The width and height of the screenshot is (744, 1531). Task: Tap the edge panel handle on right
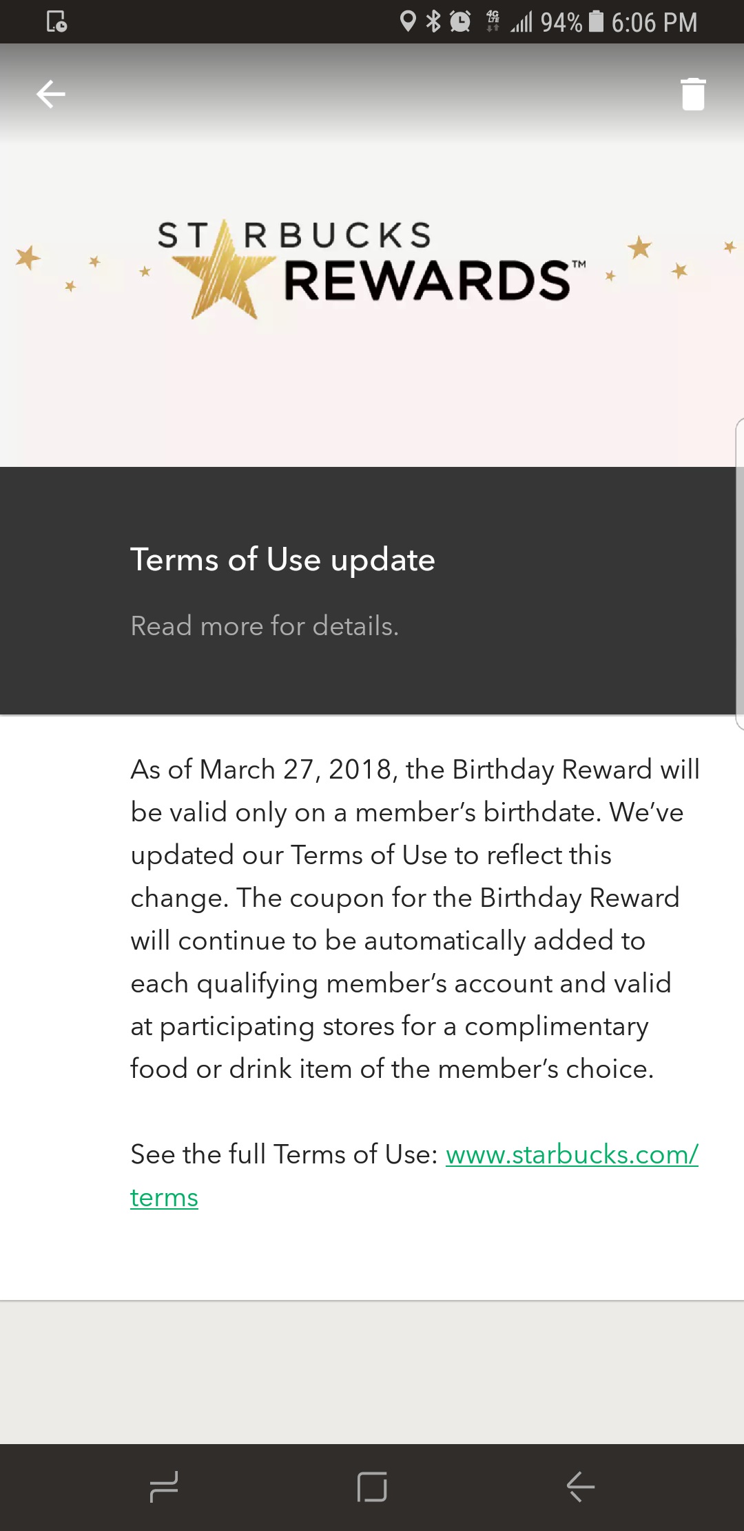tap(738, 572)
